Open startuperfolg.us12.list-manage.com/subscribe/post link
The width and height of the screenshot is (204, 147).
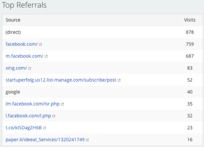click(61, 80)
